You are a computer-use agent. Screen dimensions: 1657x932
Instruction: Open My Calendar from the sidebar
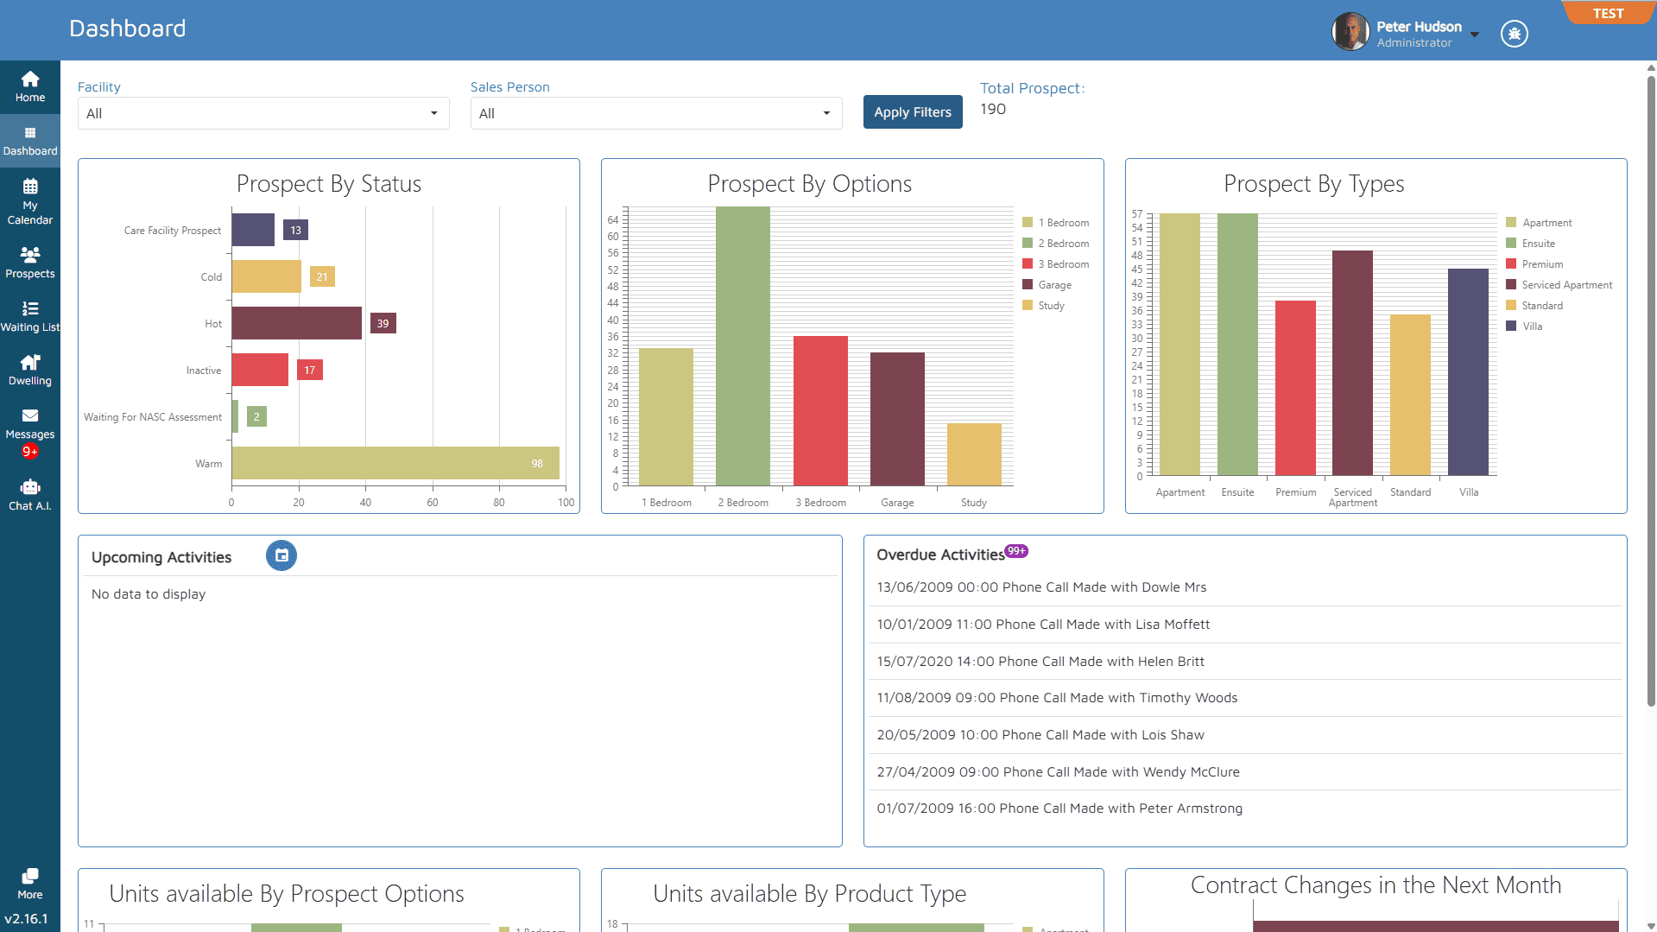coord(30,201)
